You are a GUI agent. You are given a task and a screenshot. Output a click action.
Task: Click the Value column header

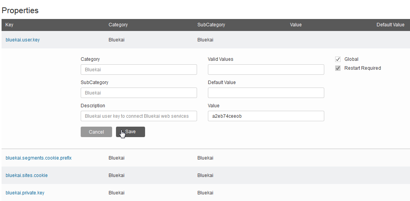point(296,25)
